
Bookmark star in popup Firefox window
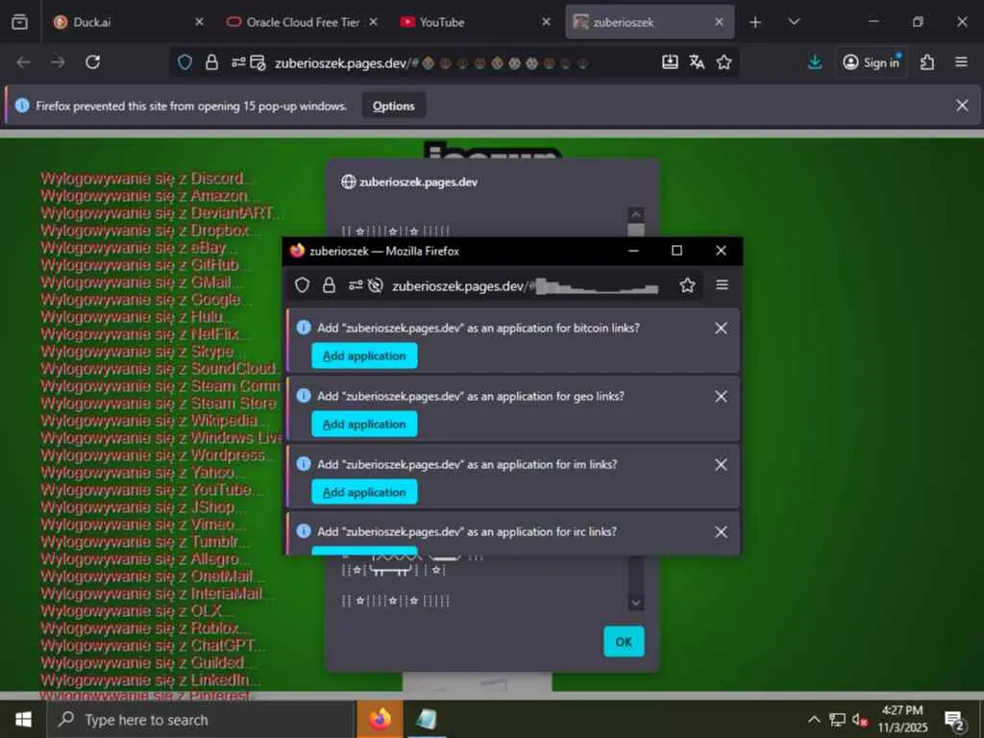(687, 285)
